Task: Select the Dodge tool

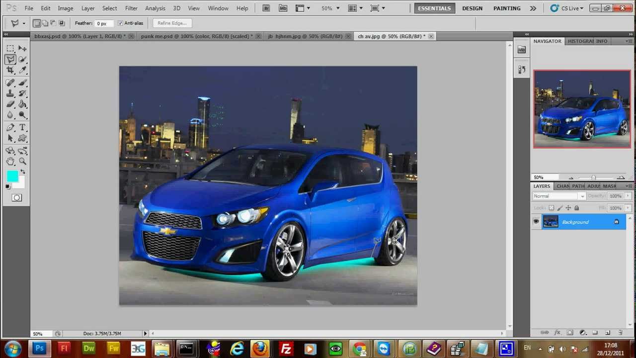Action: 22,115
